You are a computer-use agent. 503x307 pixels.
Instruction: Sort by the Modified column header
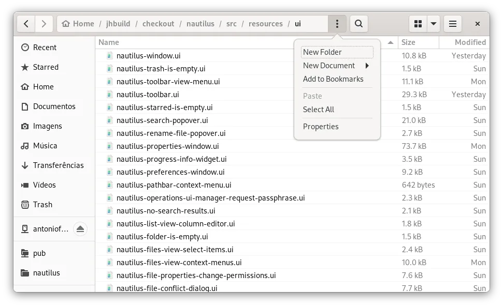tap(470, 42)
